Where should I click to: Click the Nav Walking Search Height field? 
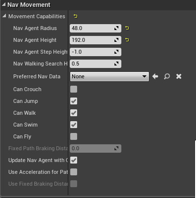pyautogui.click(x=95, y=64)
